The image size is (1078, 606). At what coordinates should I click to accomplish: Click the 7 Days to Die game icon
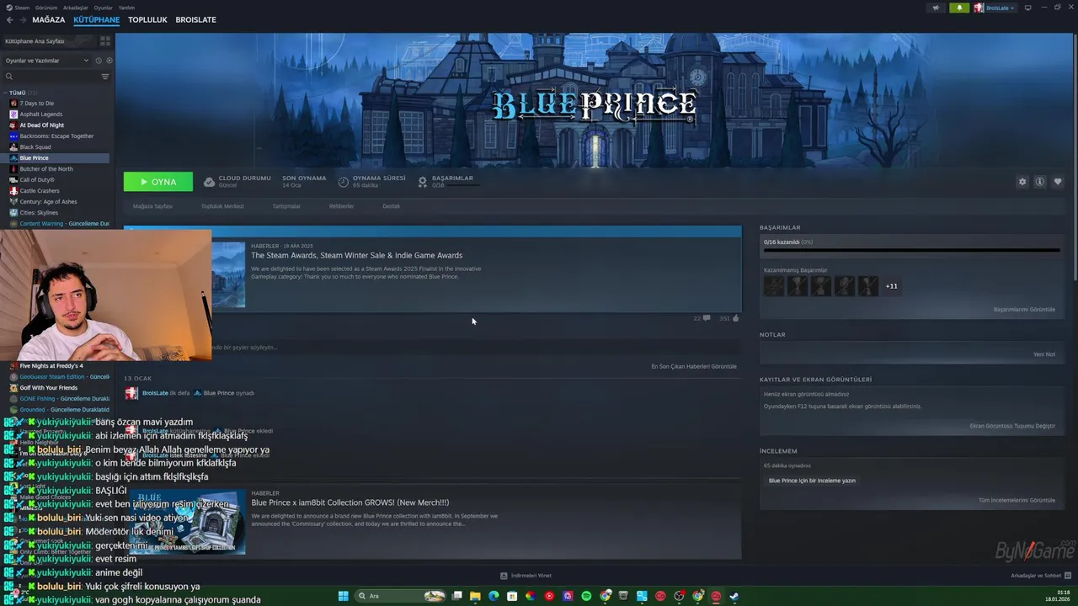pos(13,103)
